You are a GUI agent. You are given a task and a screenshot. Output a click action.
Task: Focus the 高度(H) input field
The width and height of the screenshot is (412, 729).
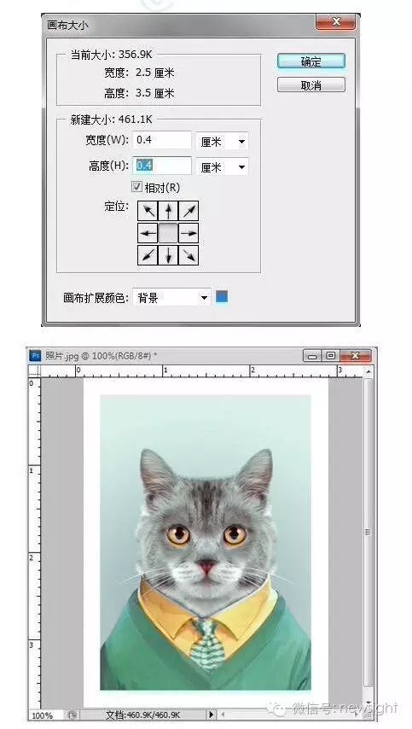[x=162, y=166]
